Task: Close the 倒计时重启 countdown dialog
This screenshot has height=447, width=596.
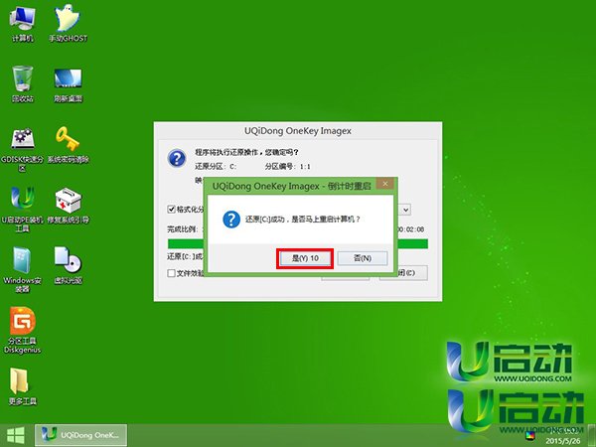Action: click(x=385, y=184)
